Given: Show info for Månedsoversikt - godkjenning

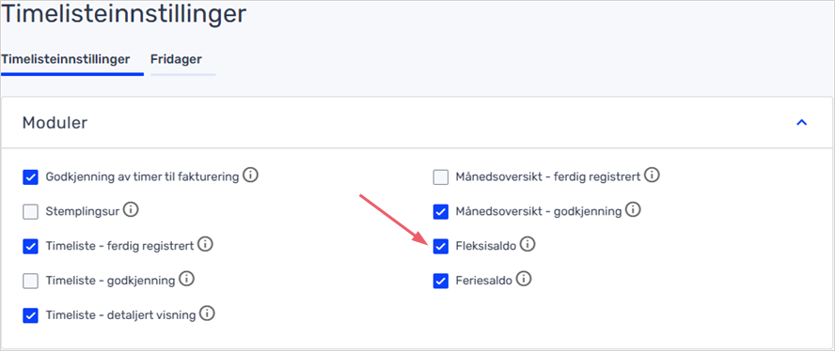Looking at the screenshot, I should (x=633, y=210).
